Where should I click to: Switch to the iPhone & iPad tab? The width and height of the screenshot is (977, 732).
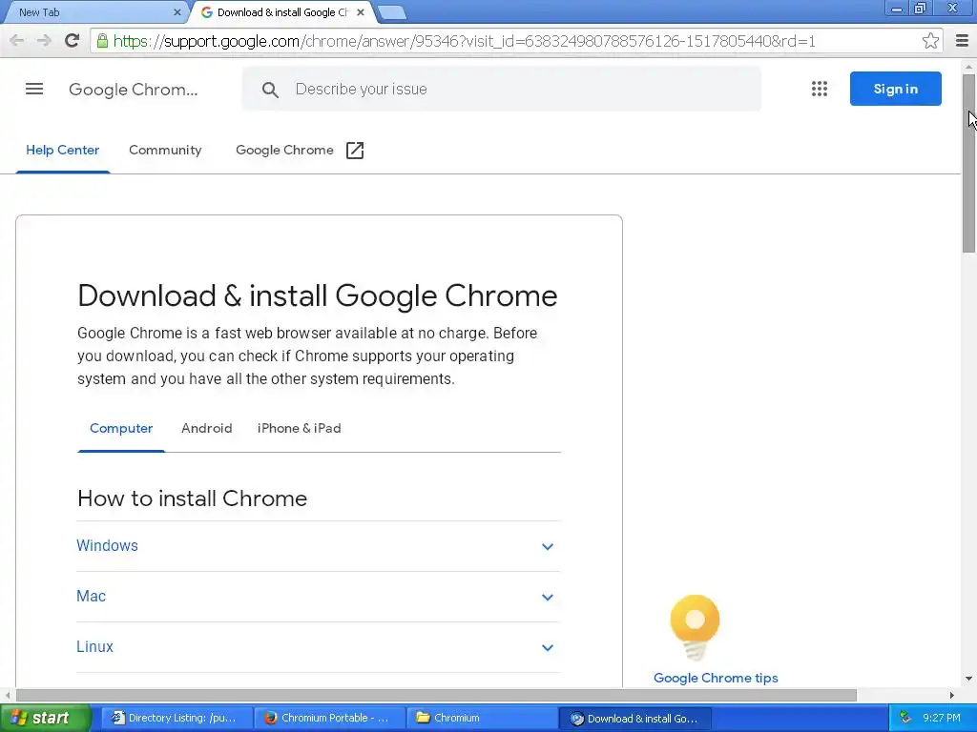299,428
